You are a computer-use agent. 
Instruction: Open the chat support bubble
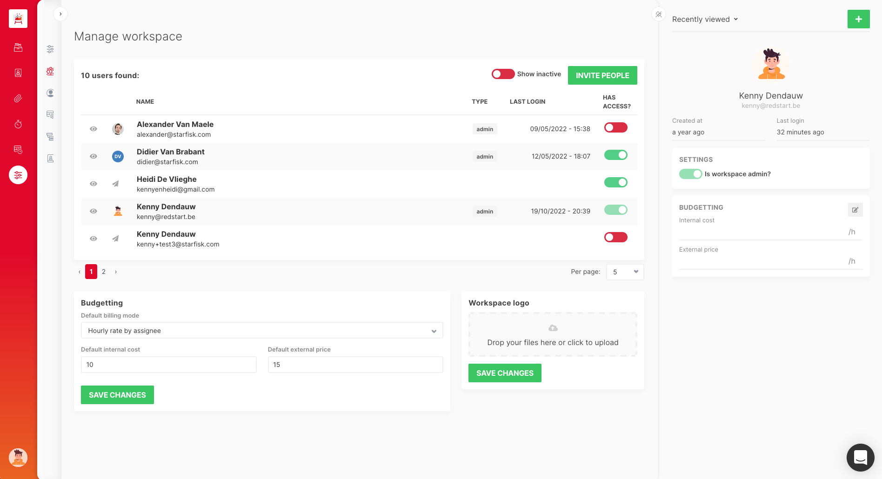(x=860, y=457)
